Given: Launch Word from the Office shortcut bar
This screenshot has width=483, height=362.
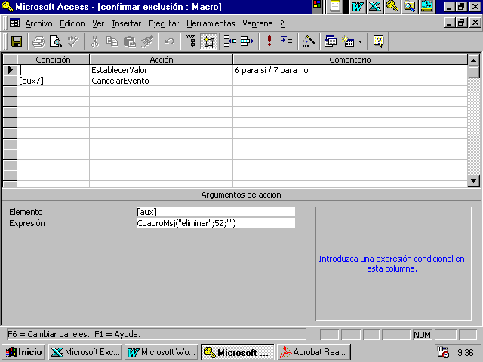Looking at the screenshot, I should coord(357,7).
